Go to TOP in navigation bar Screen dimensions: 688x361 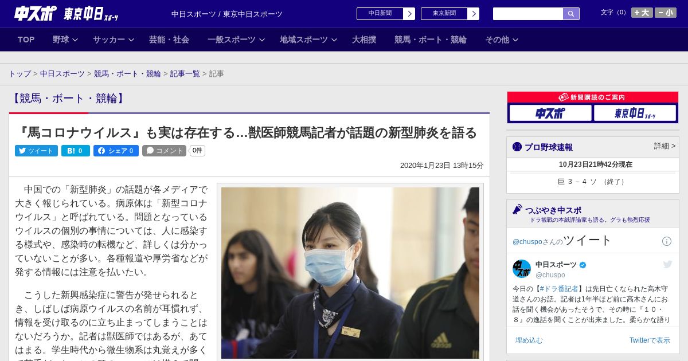(26, 40)
